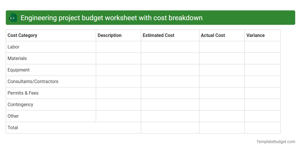Click the Total Estimated Cost cell
Image resolution: width=301 pixels, height=150 pixels.
click(170, 127)
